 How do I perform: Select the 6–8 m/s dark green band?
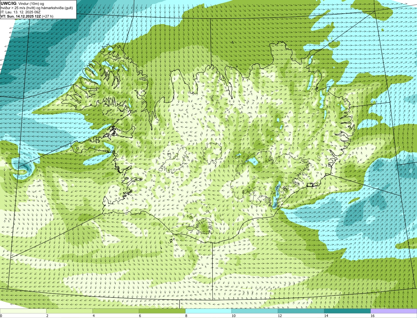(162, 311)
